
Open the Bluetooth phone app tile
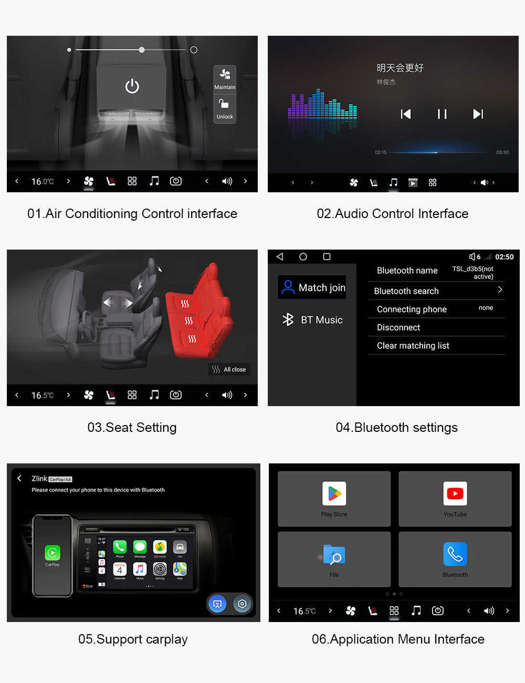(455, 558)
